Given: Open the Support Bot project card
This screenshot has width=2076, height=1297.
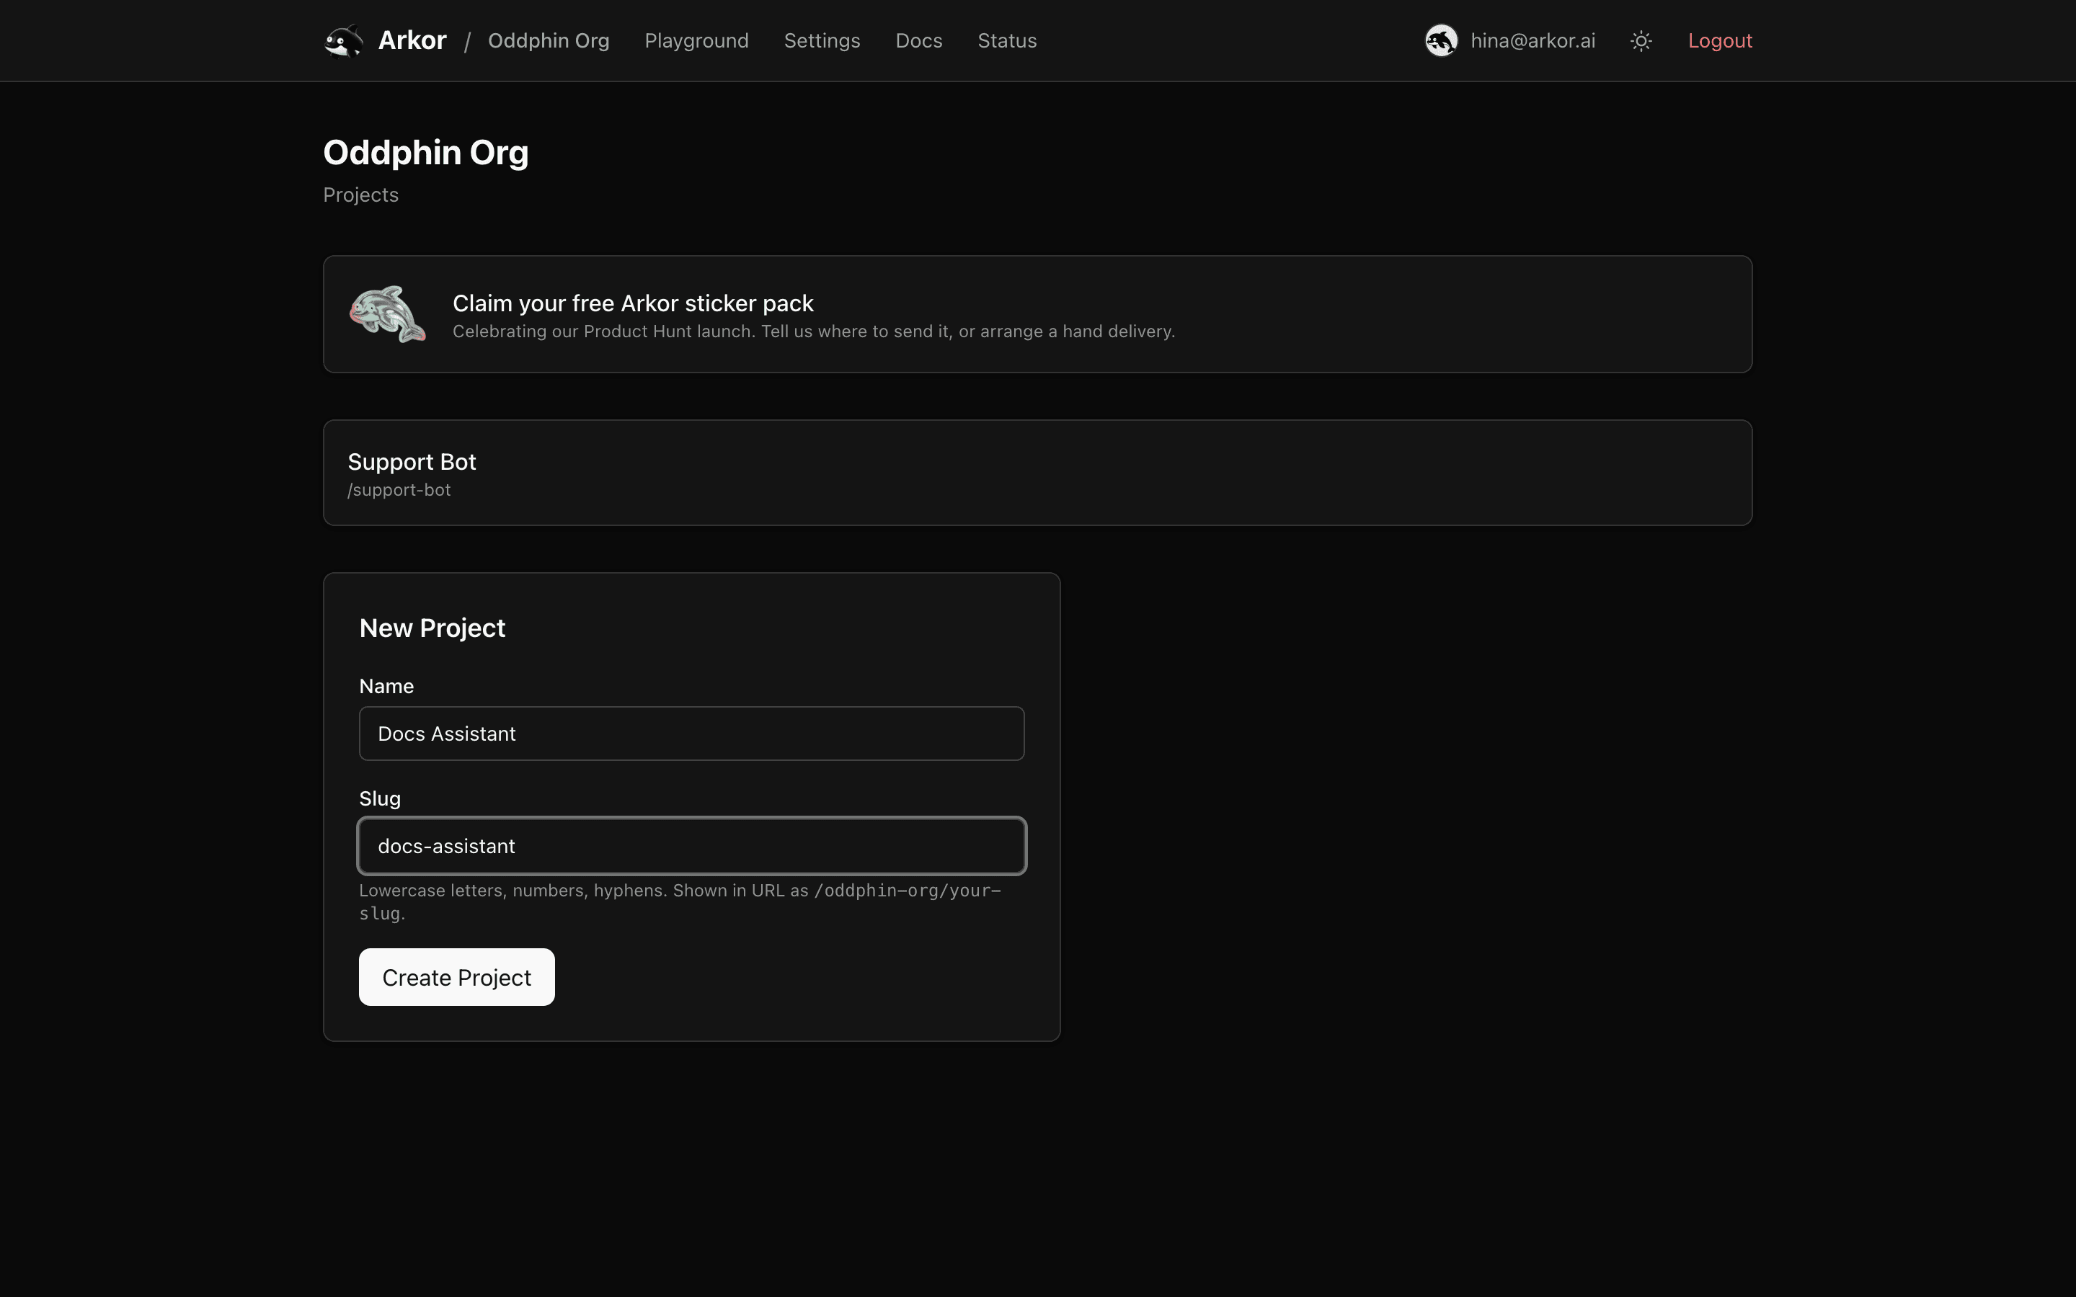Looking at the screenshot, I should [1037, 473].
